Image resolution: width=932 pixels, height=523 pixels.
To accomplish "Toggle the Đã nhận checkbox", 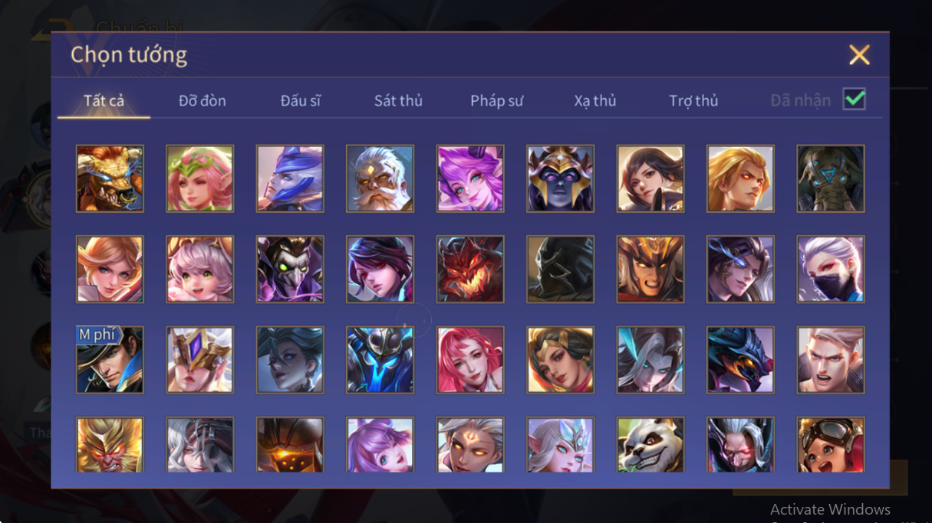I will click(854, 100).
